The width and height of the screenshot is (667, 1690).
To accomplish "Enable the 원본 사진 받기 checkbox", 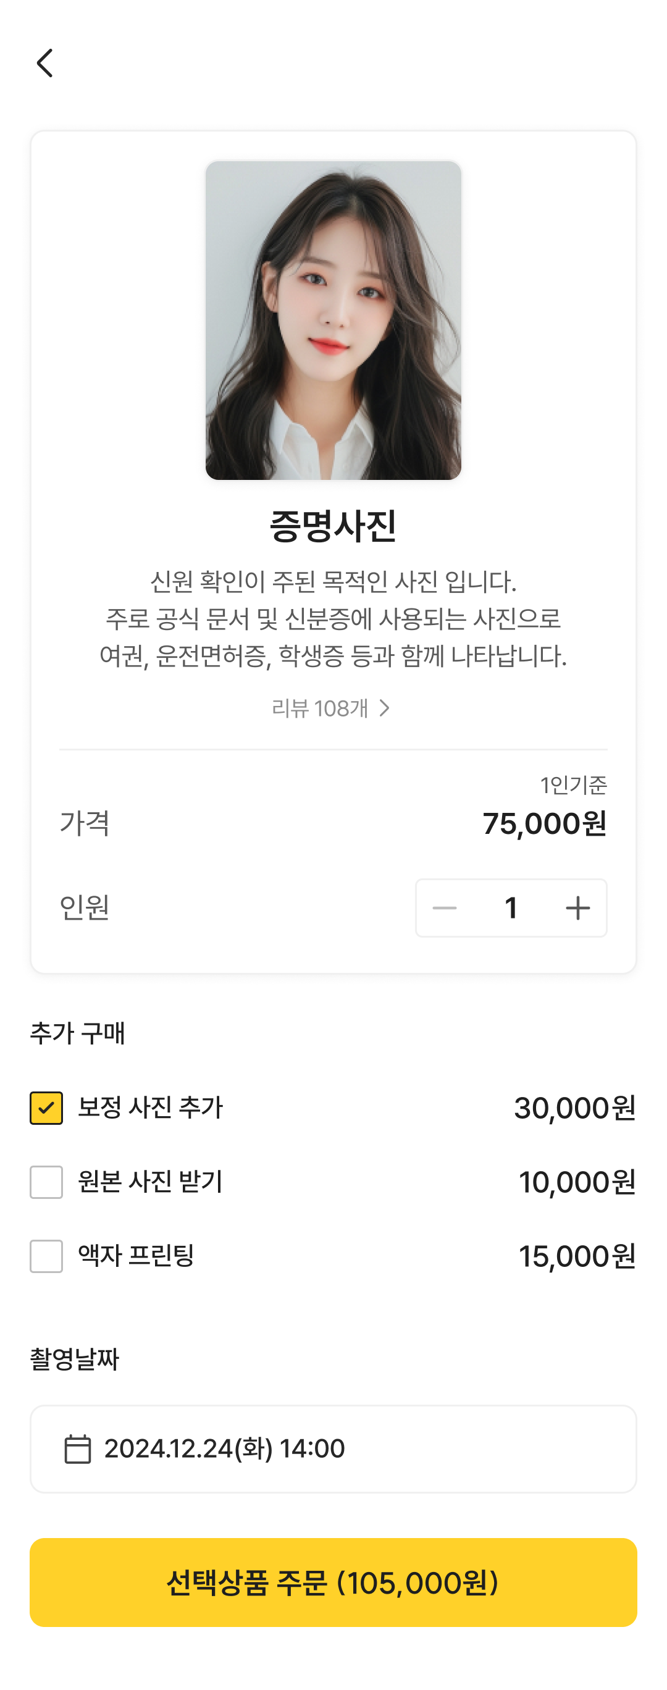I will (x=46, y=1182).
